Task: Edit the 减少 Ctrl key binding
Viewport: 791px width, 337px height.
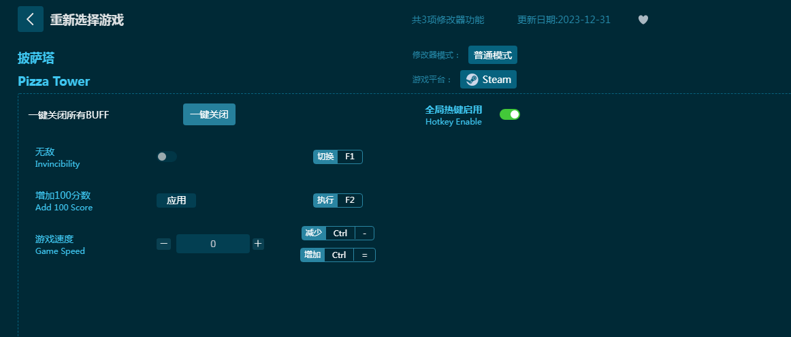Action: pyautogui.click(x=340, y=233)
